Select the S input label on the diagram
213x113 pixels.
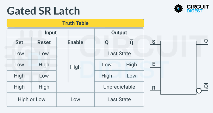154,42
